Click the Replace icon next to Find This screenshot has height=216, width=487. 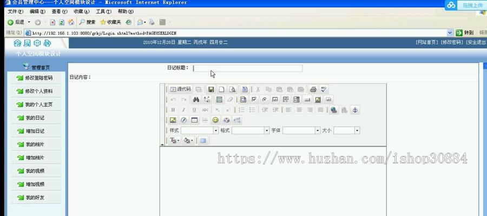pos(207,100)
